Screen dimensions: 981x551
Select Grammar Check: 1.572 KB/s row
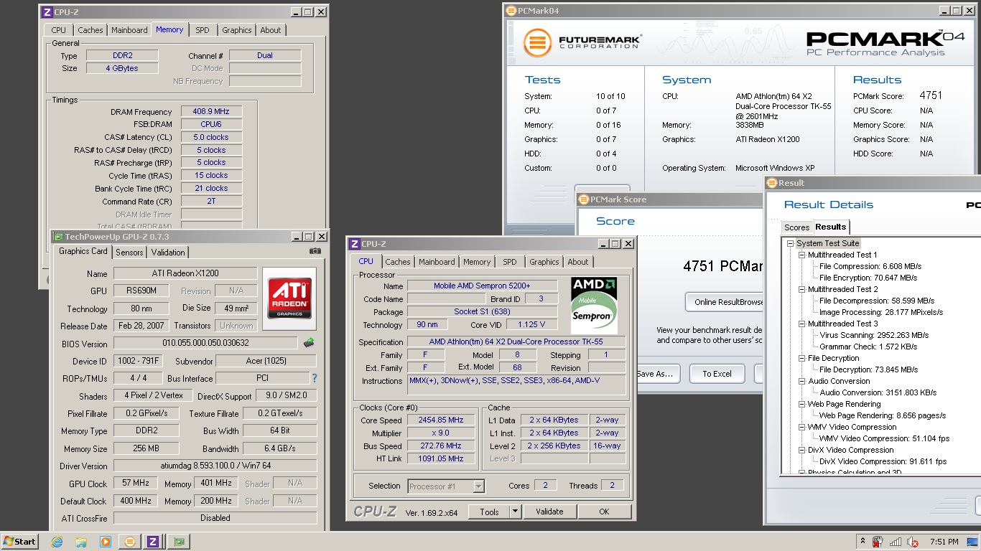click(868, 347)
